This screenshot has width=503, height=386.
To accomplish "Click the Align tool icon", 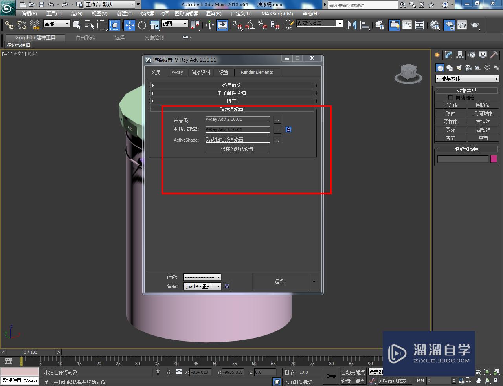I will (x=365, y=25).
